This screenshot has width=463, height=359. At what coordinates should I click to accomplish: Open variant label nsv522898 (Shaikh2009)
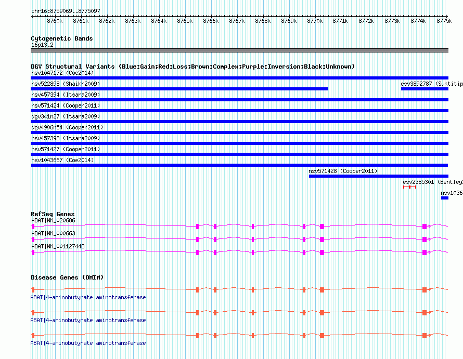[66, 84]
